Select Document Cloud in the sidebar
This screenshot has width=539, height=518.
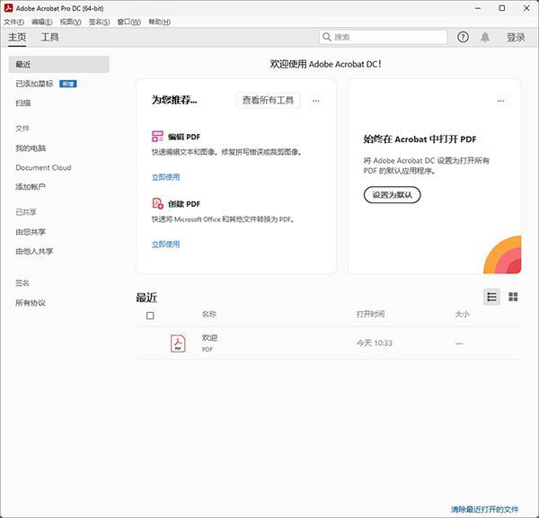click(x=43, y=167)
